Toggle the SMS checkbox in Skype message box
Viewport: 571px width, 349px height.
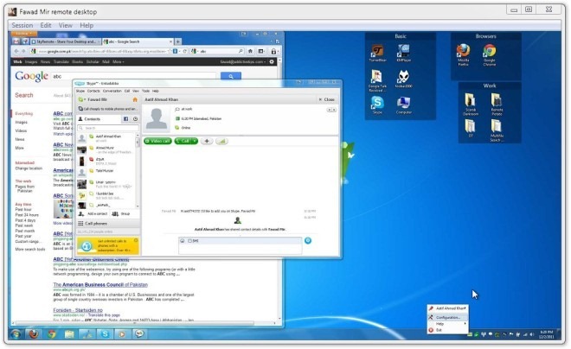pos(189,241)
